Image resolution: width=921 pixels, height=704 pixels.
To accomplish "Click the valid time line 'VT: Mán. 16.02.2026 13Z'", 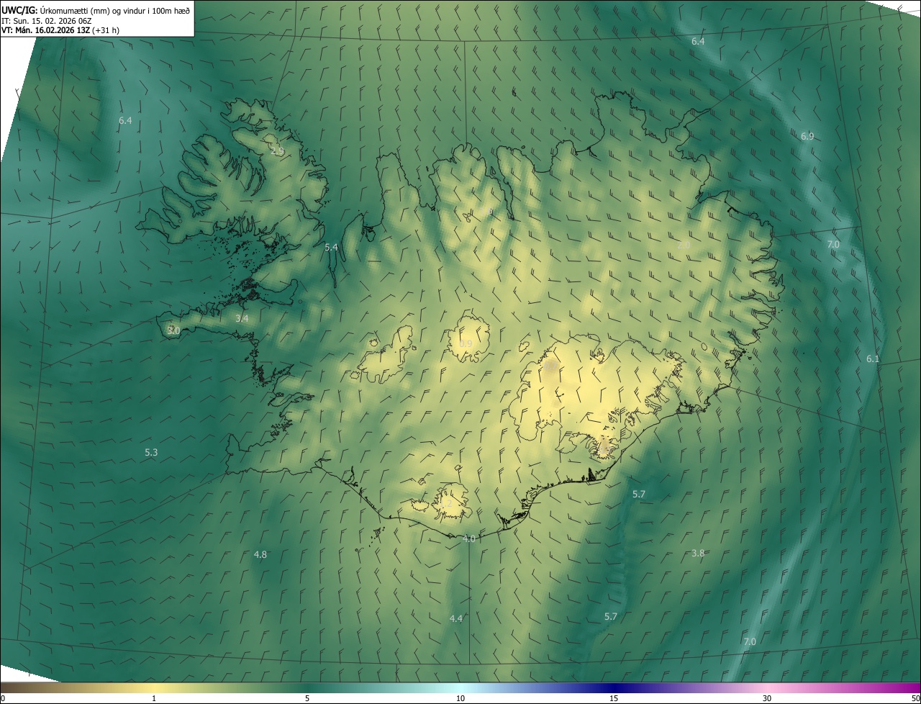I will click(45, 30).
